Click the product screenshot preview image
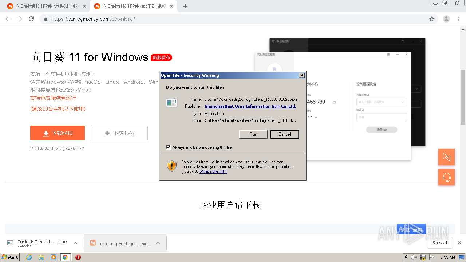466x262 pixels. [340, 98]
